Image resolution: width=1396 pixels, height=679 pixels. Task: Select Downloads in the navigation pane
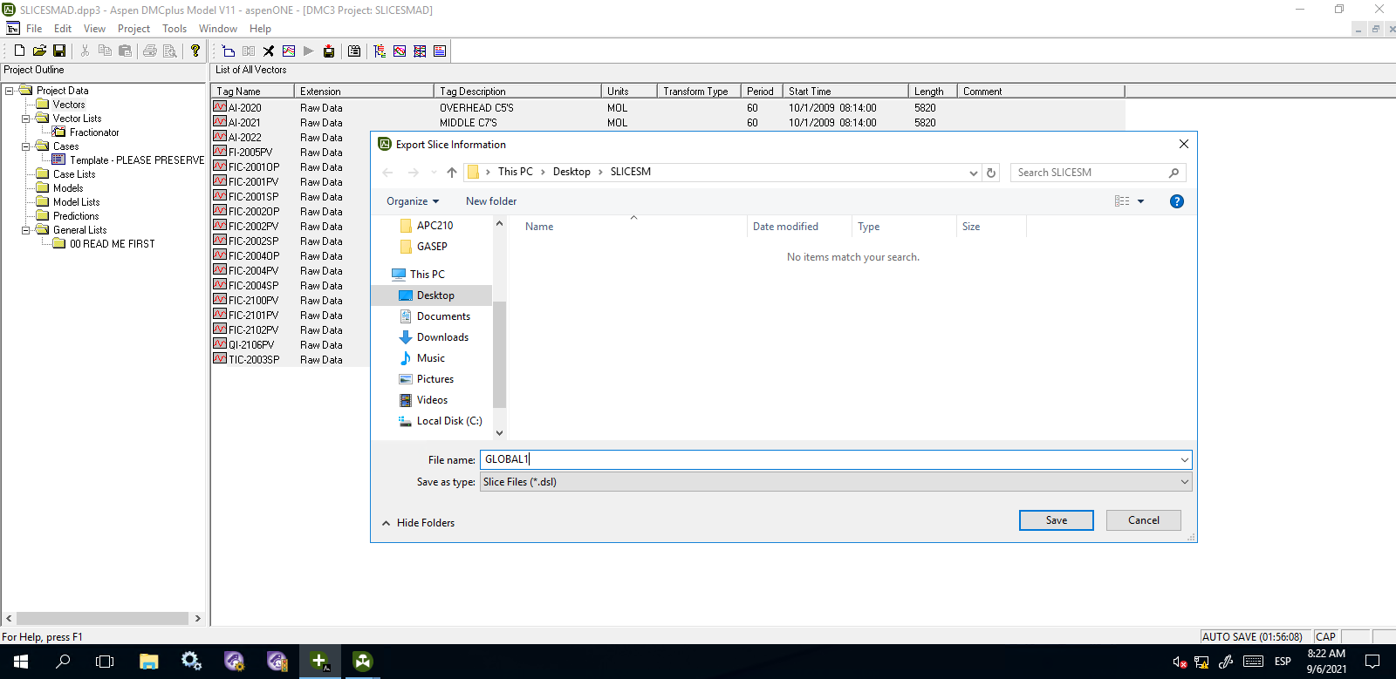[442, 337]
